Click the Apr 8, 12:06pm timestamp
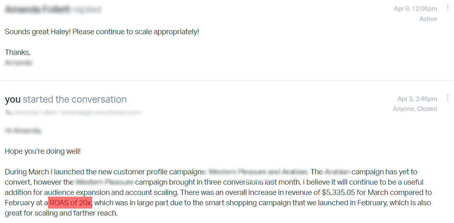 (x=415, y=9)
